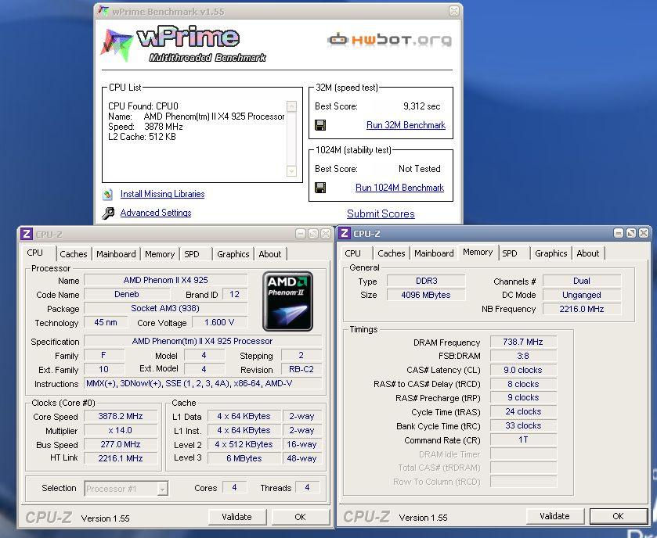
Task: Open the Graphics tab in right CPU-Z window
Action: click(x=551, y=253)
